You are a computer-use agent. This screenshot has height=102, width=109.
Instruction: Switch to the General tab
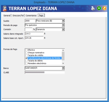7,16
